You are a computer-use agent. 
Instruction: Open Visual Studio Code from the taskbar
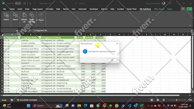point(129,106)
